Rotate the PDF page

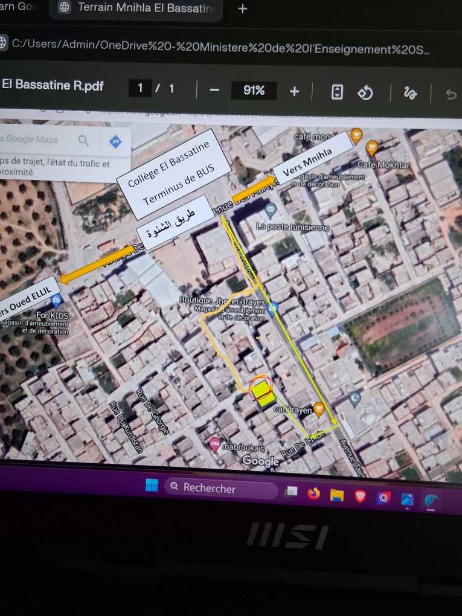click(365, 93)
